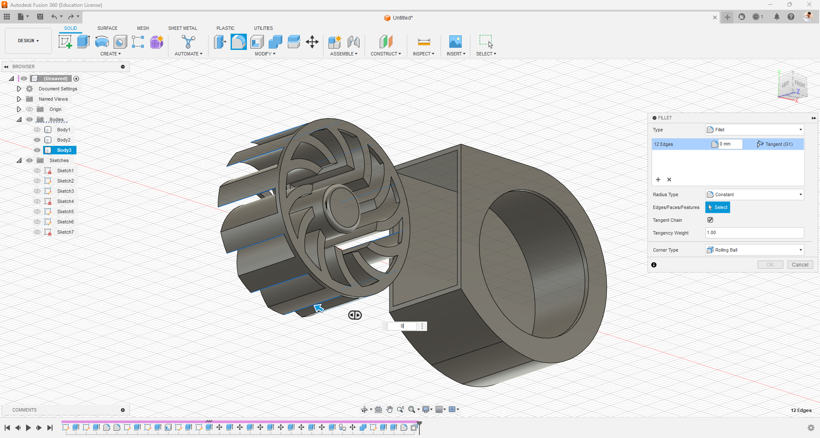Select the Pan hand icon
The image size is (820, 438).
pos(389,409)
